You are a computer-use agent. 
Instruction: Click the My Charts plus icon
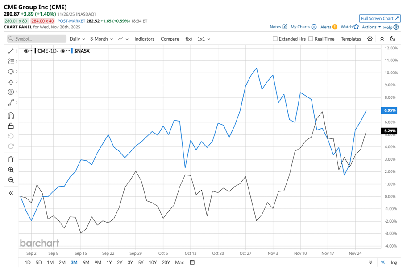[x=314, y=27]
